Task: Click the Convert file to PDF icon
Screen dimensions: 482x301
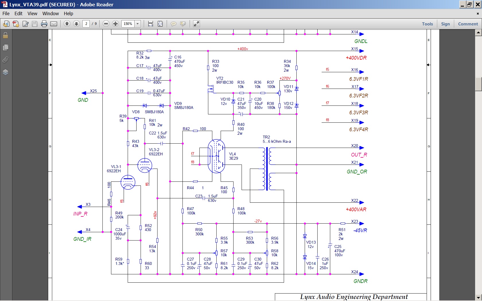Action: [x=16, y=24]
